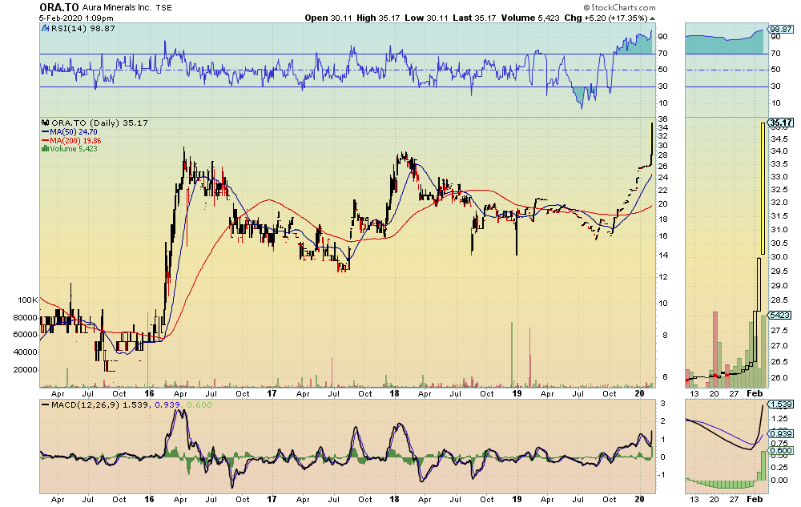Click the High 35.17 quote value

coord(378,18)
